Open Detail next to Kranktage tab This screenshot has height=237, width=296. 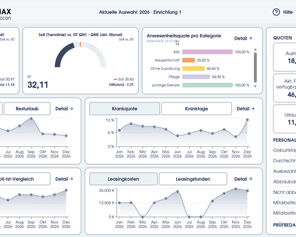246,108
